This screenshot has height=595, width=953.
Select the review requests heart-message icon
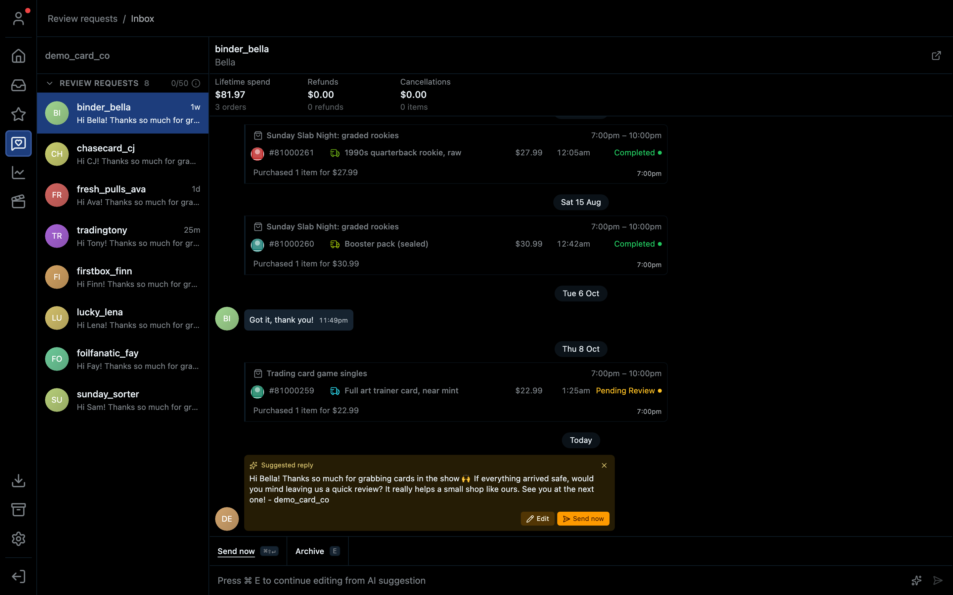pyautogui.click(x=19, y=143)
